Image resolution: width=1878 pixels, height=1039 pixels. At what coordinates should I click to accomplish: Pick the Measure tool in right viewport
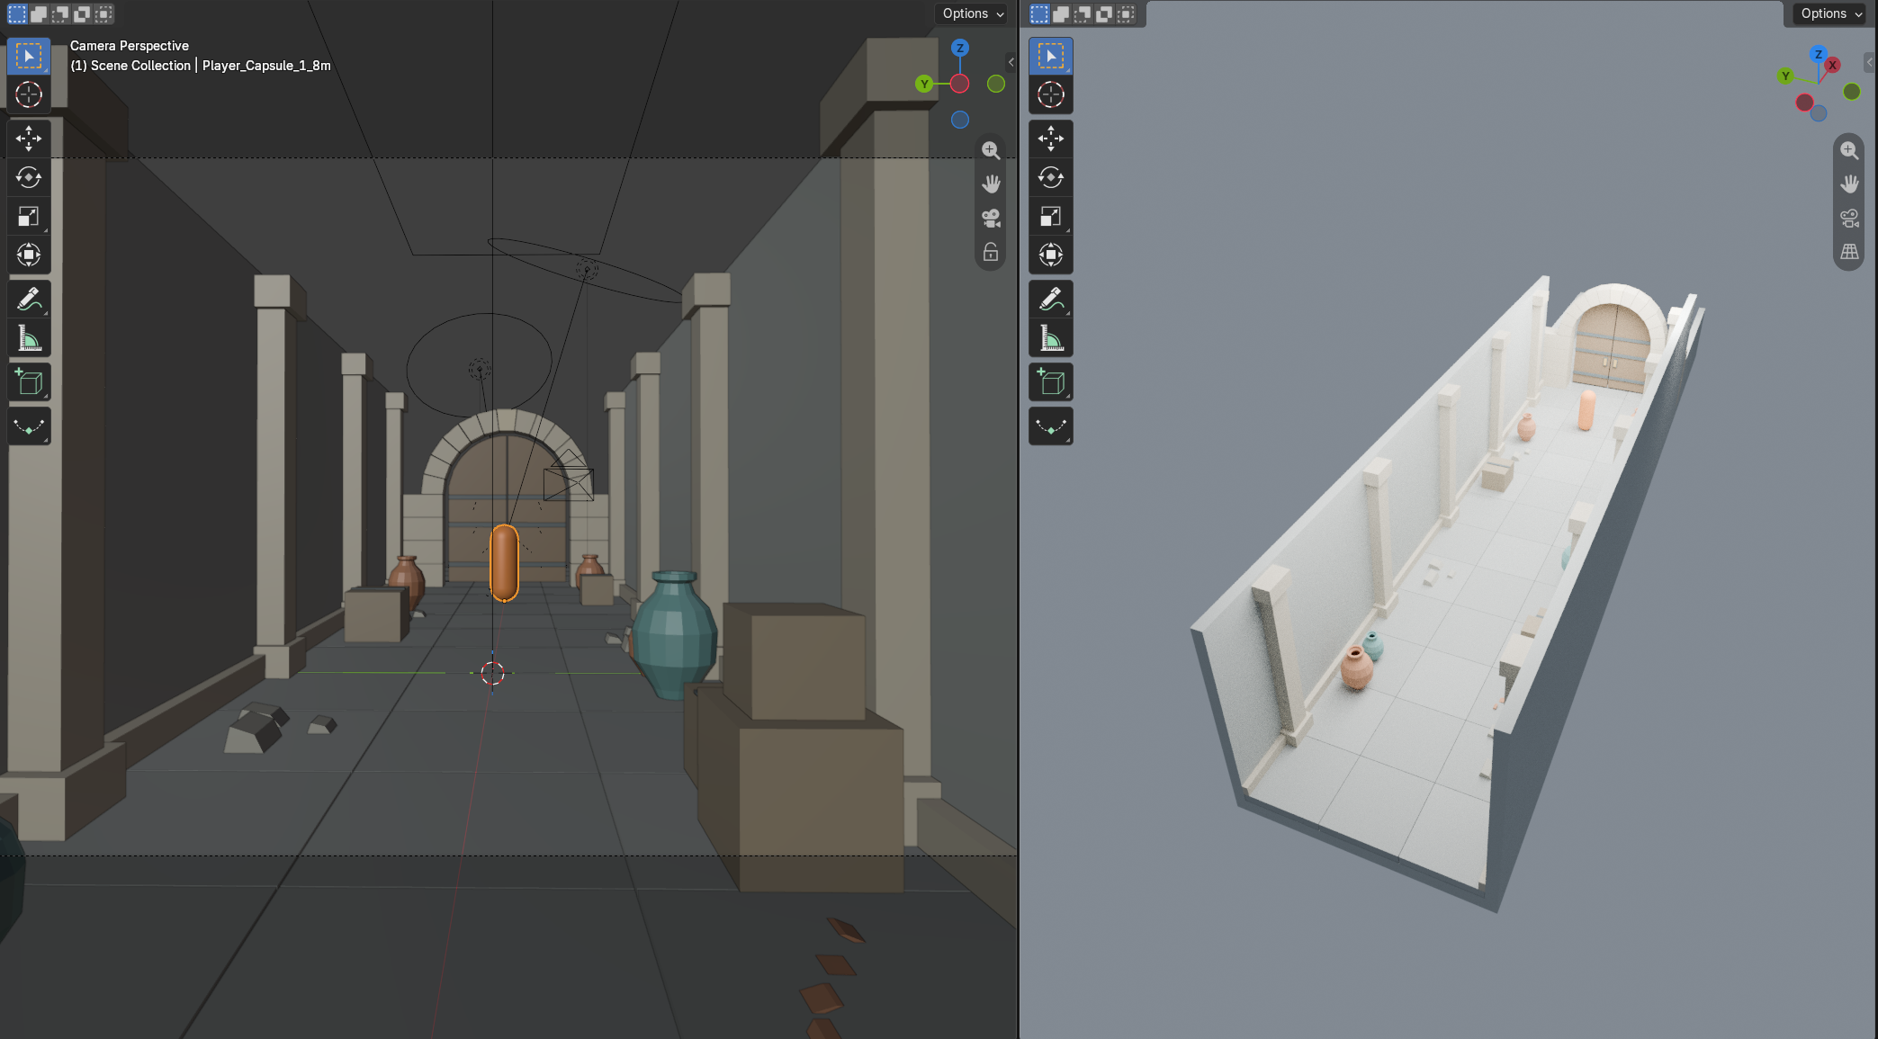(x=1050, y=338)
